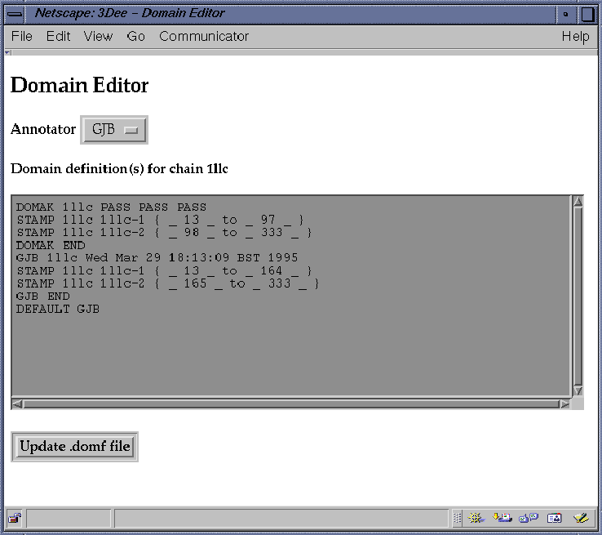Open the File menu
Viewport: 602px width, 535px height.
21,36
